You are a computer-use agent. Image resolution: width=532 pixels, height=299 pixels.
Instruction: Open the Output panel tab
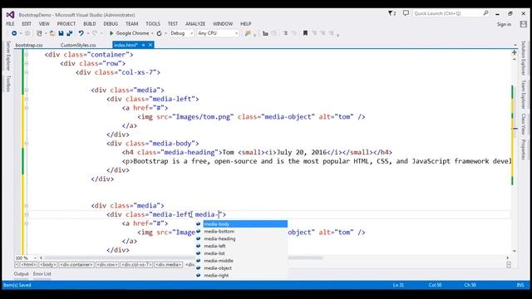(x=21, y=273)
